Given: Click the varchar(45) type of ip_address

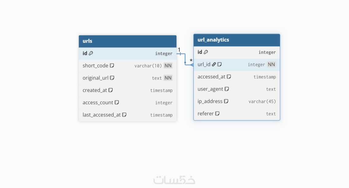Looking at the screenshot, I should click(x=262, y=101).
